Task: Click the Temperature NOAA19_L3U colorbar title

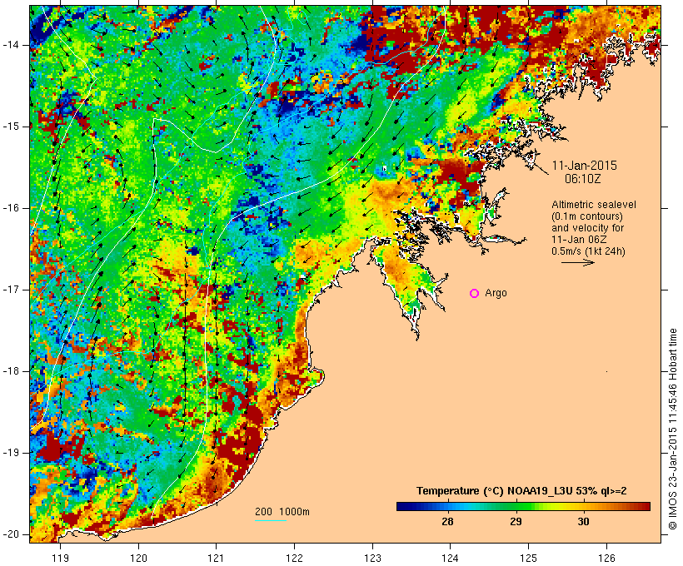Action: coord(521,491)
